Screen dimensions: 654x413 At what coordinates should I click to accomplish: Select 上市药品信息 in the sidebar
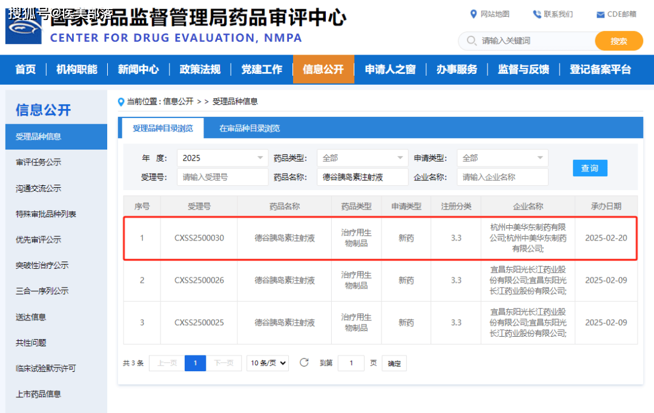[38, 394]
